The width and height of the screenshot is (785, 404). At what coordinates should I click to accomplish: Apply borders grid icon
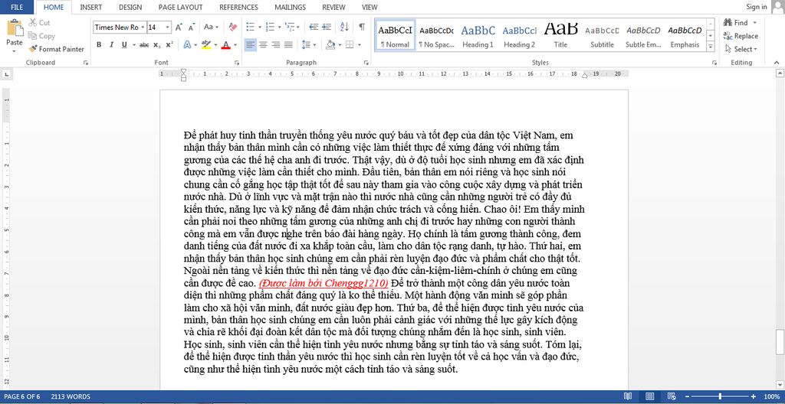pyautogui.click(x=350, y=44)
